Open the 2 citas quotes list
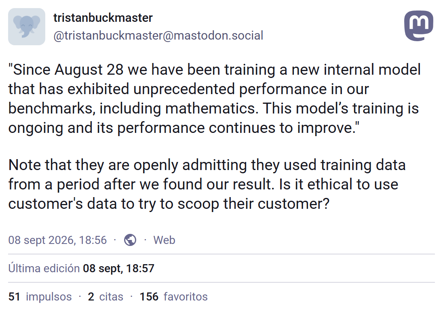 (x=105, y=297)
